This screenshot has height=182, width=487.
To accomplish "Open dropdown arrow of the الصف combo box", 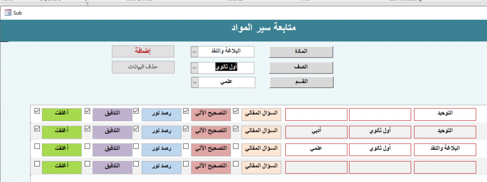I will tap(194, 67).
